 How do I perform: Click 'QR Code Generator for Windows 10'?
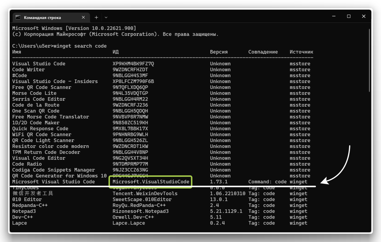tap(59, 176)
